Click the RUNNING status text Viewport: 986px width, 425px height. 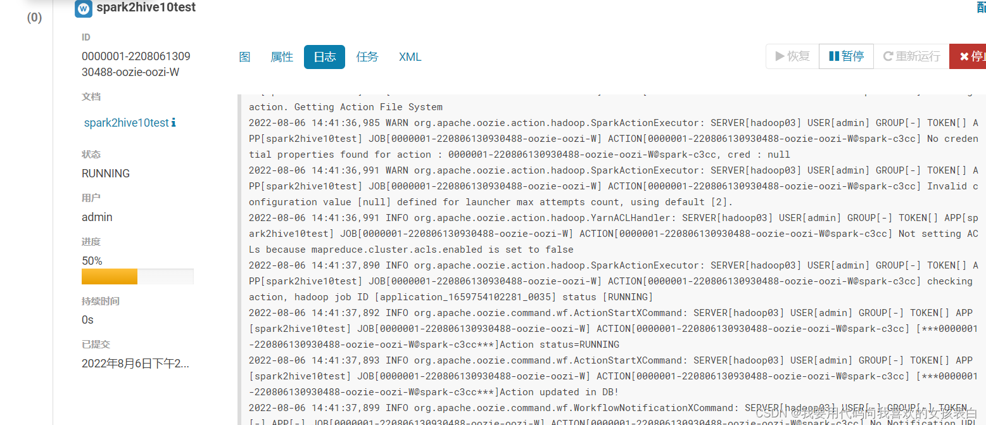click(x=106, y=174)
